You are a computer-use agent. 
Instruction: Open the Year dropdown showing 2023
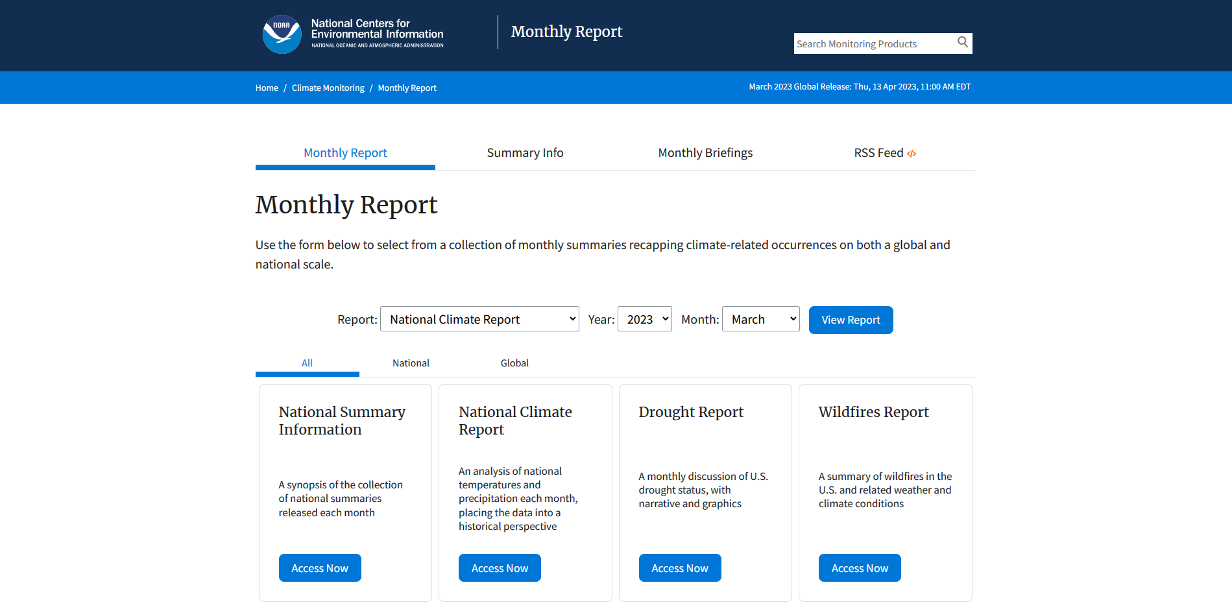tap(645, 319)
